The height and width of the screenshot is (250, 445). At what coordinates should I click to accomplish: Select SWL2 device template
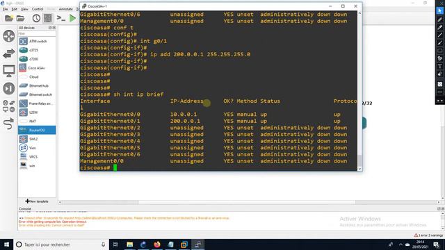37,139
